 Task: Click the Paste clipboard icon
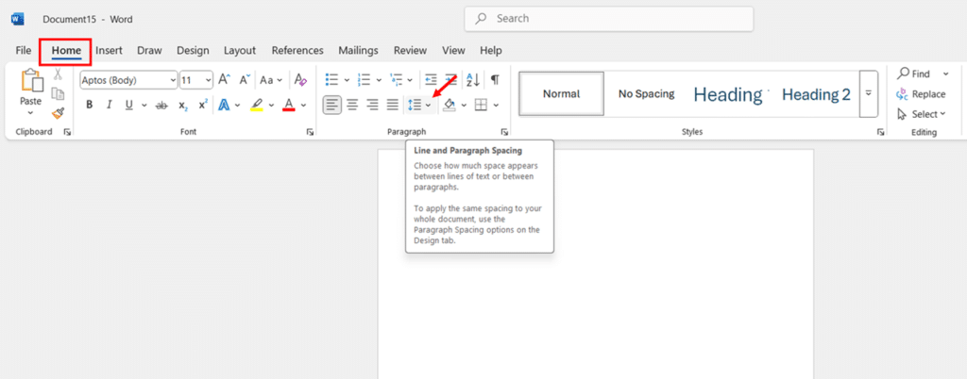(31, 80)
